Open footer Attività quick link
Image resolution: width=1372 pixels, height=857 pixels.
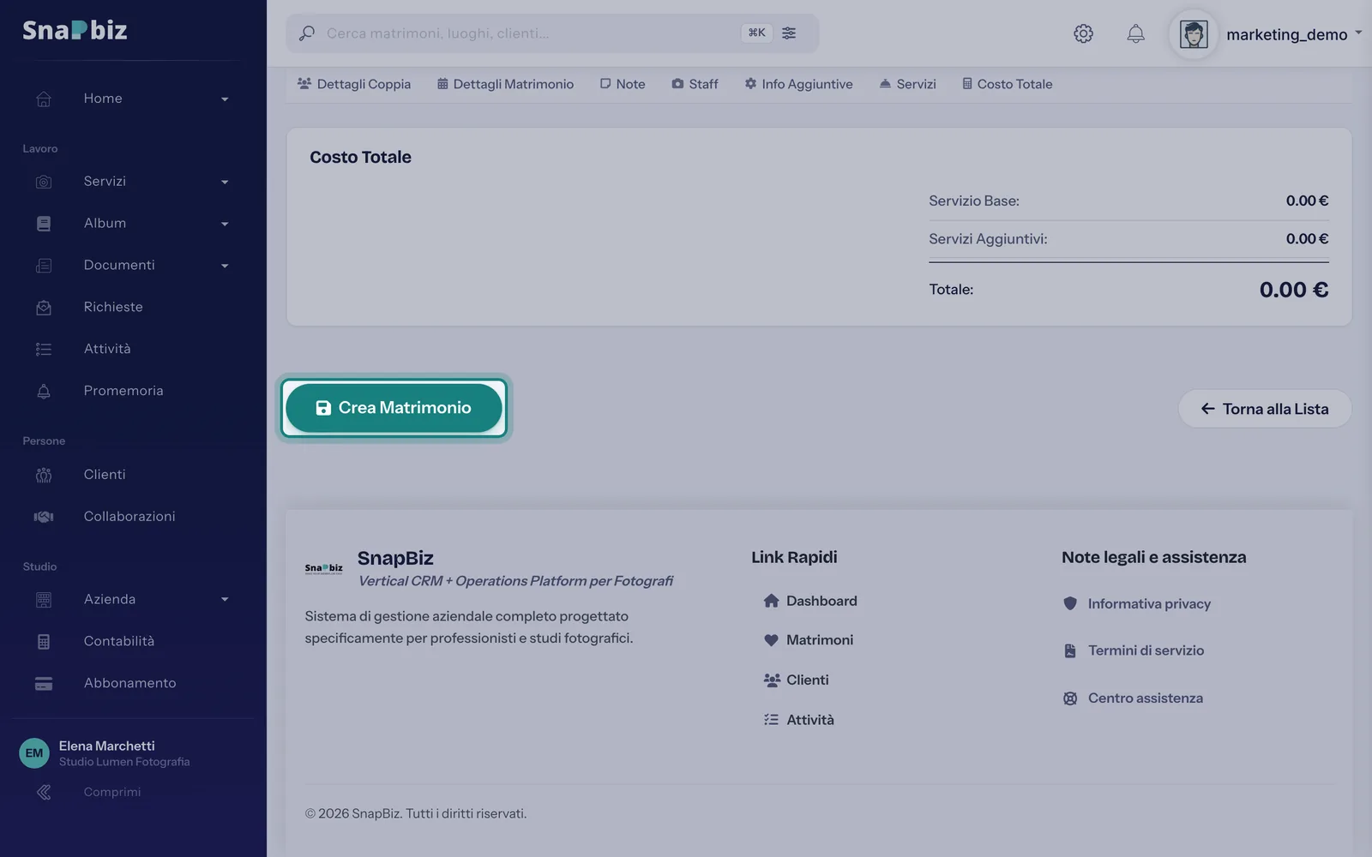coord(798,720)
